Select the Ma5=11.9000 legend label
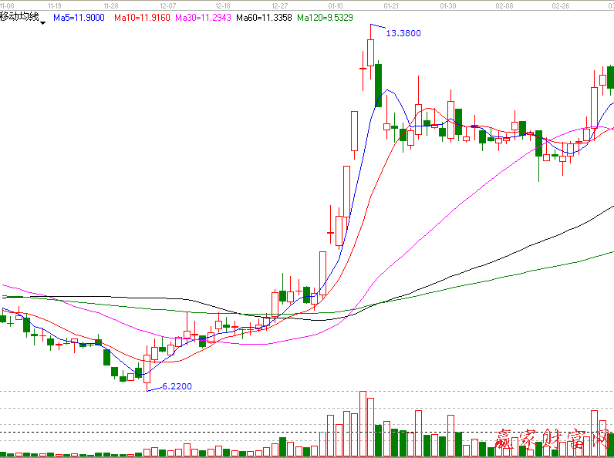 pyautogui.click(x=79, y=16)
